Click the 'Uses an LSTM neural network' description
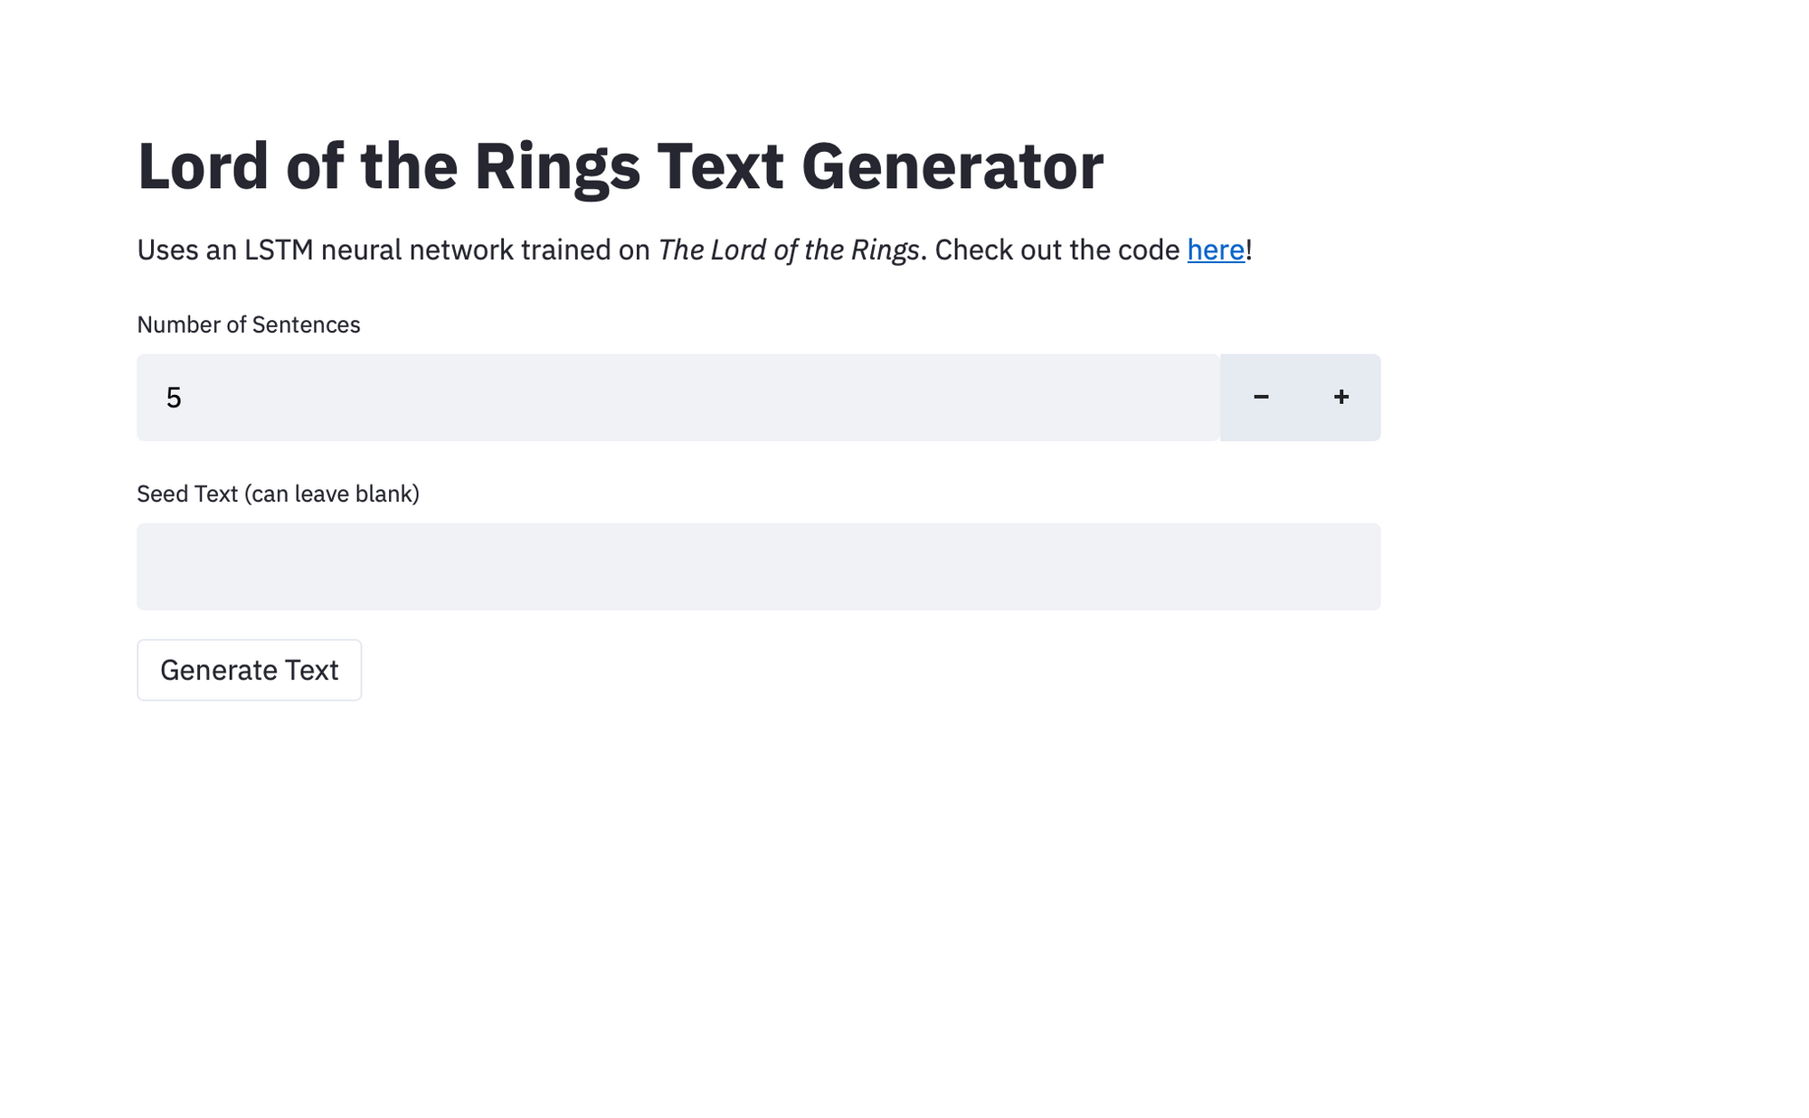 tap(393, 250)
